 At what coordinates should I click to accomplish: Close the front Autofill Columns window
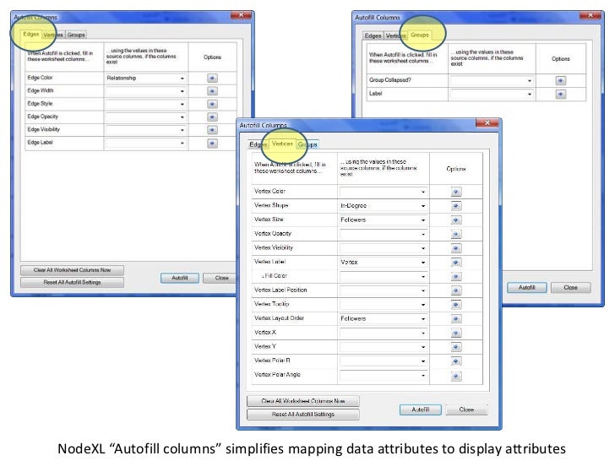click(x=487, y=123)
